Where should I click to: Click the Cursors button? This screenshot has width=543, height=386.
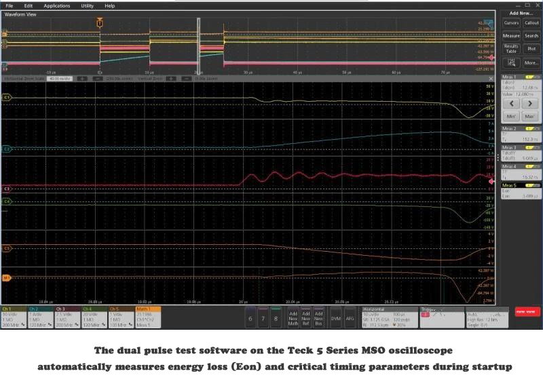pyautogui.click(x=511, y=22)
